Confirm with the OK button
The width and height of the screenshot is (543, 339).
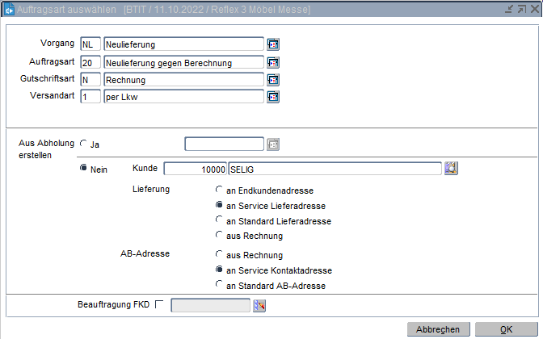506,329
